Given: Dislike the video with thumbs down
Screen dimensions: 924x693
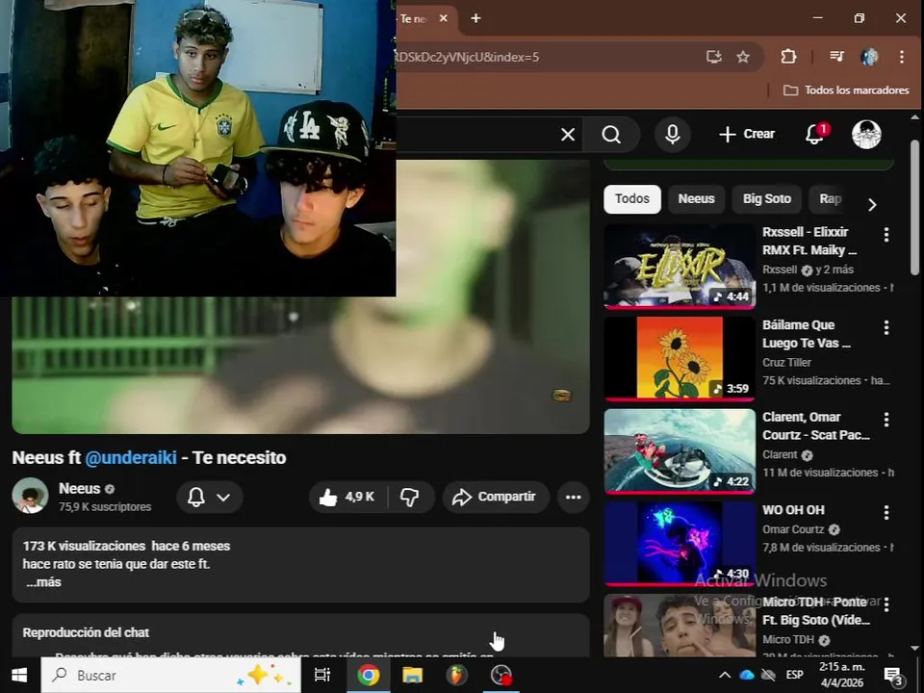Looking at the screenshot, I should 410,498.
